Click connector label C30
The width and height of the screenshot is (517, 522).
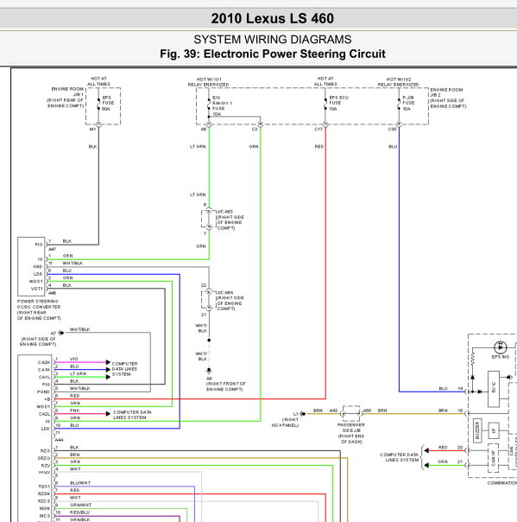tap(392, 129)
